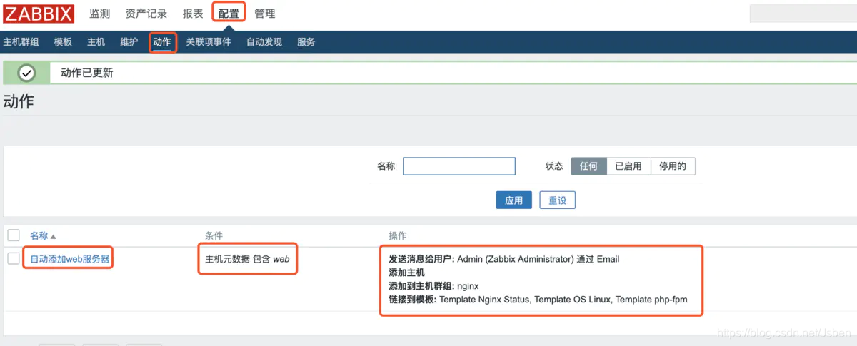The height and width of the screenshot is (346, 857).
Task: Sort by 名称 column header
Action: pos(43,235)
